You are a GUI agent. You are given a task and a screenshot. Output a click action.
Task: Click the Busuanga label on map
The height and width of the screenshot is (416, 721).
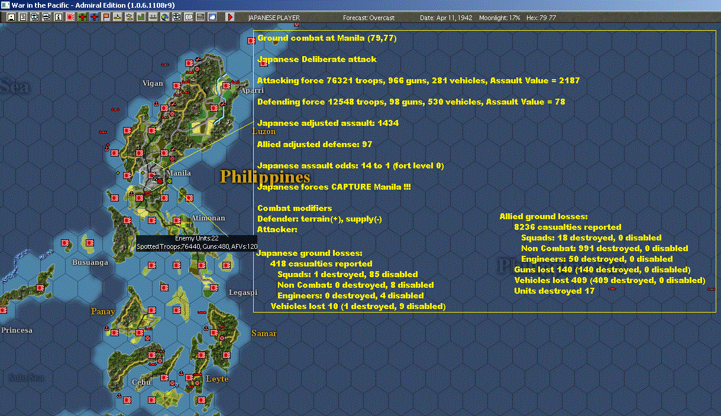(90, 262)
